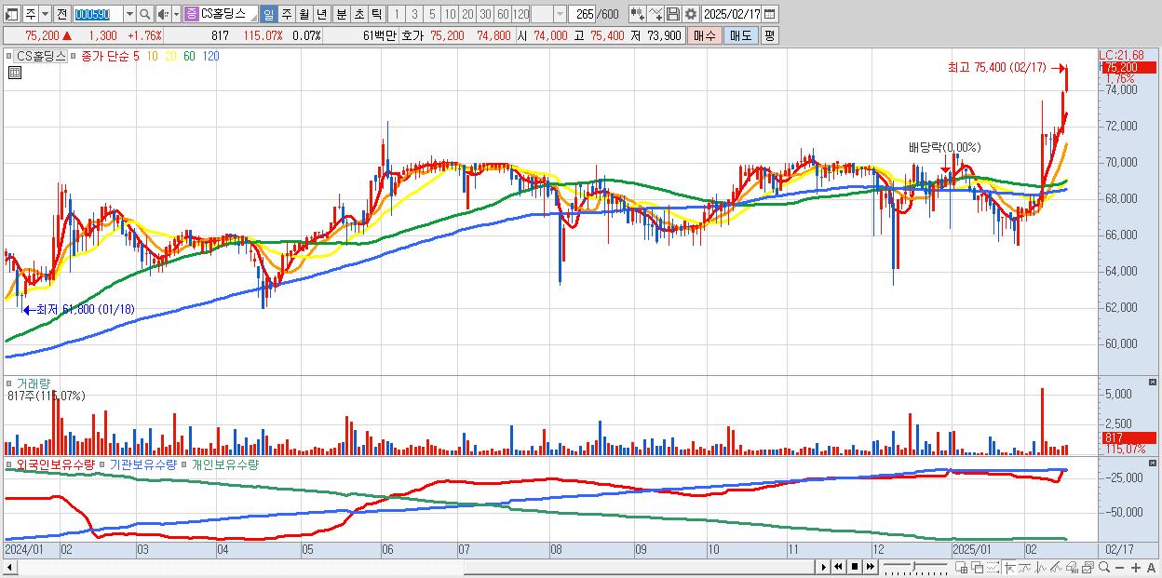Switch to 주 (weekly) period
This screenshot has height=578, width=1162.
286,15
